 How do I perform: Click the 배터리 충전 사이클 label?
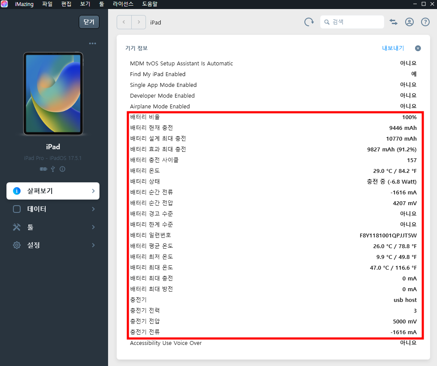point(155,160)
